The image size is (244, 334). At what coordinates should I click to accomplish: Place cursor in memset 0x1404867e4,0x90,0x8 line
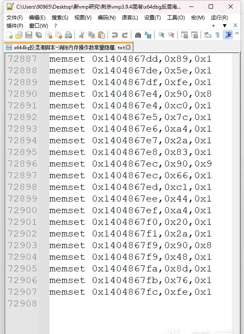click(130, 94)
